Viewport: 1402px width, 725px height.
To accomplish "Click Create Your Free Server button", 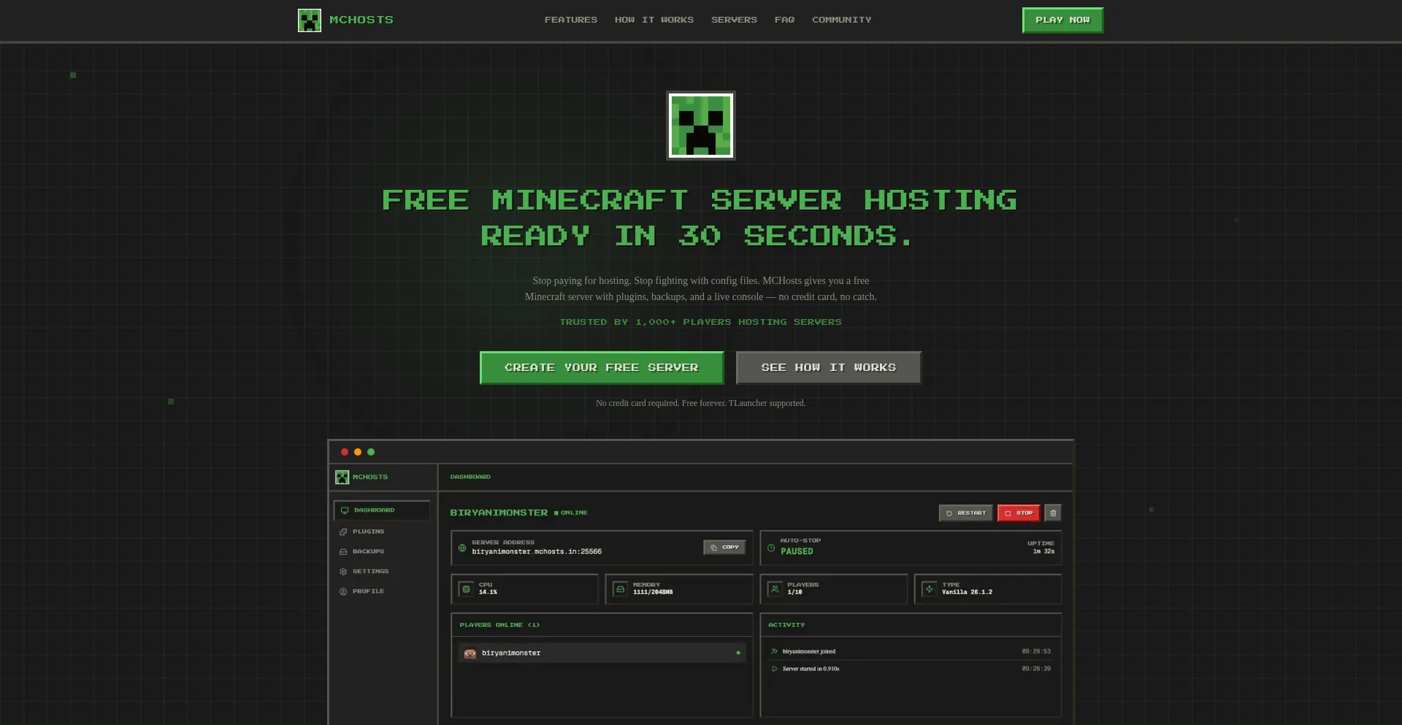I will coord(602,368).
